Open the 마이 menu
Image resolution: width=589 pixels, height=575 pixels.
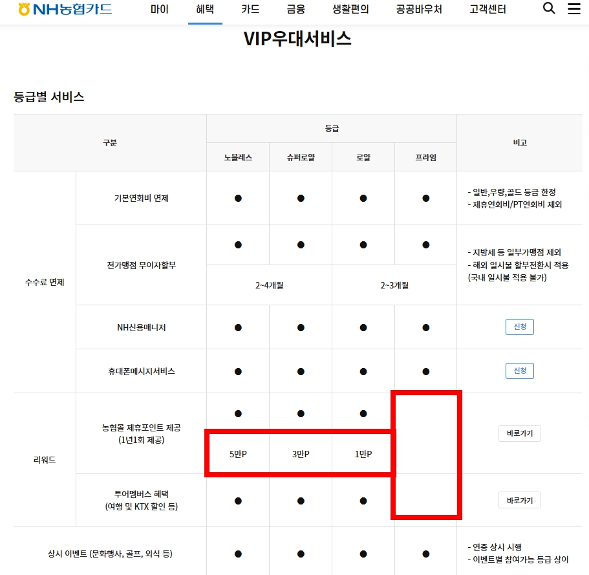(x=159, y=9)
